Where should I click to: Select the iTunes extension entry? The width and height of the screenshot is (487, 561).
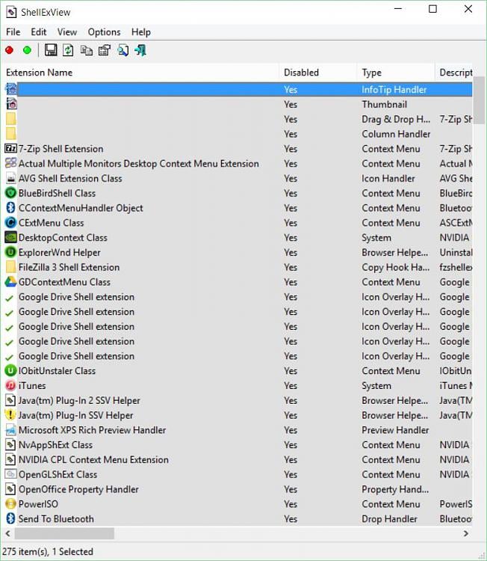(x=32, y=386)
